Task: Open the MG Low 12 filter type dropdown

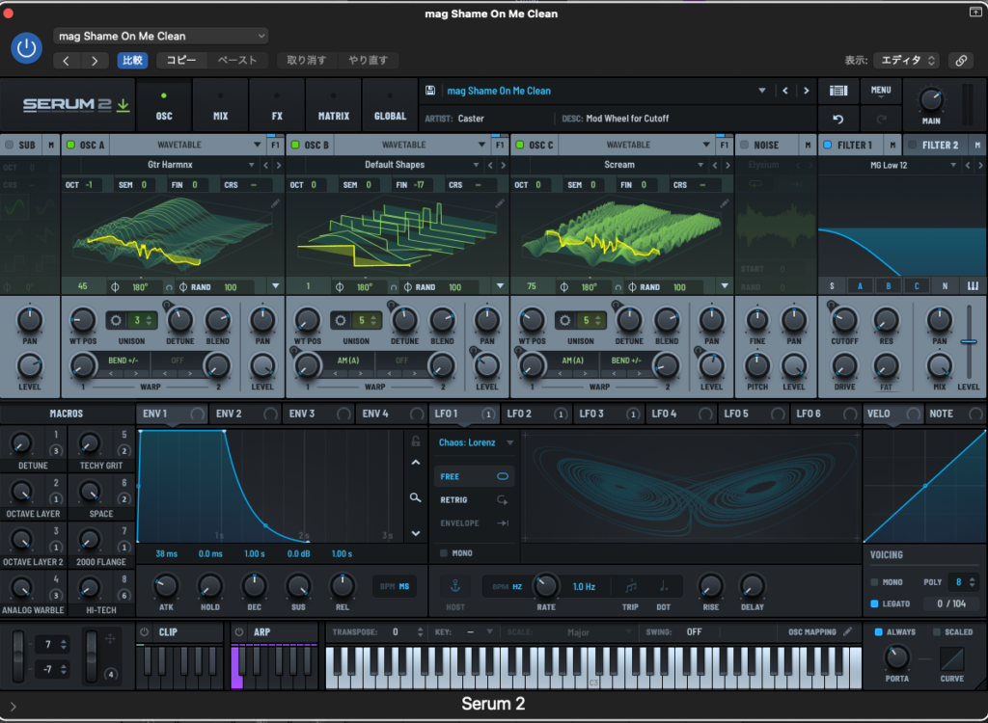Action: coord(952,165)
